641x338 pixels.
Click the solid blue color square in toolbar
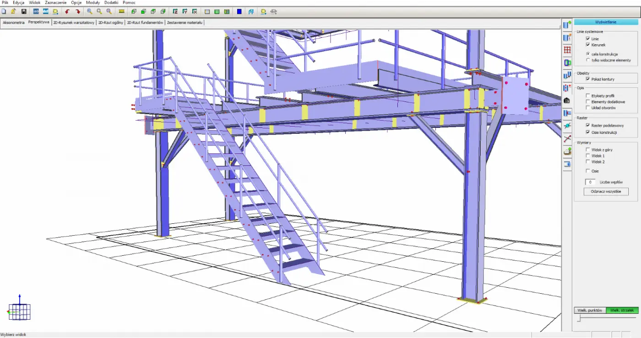(x=239, y=11)
